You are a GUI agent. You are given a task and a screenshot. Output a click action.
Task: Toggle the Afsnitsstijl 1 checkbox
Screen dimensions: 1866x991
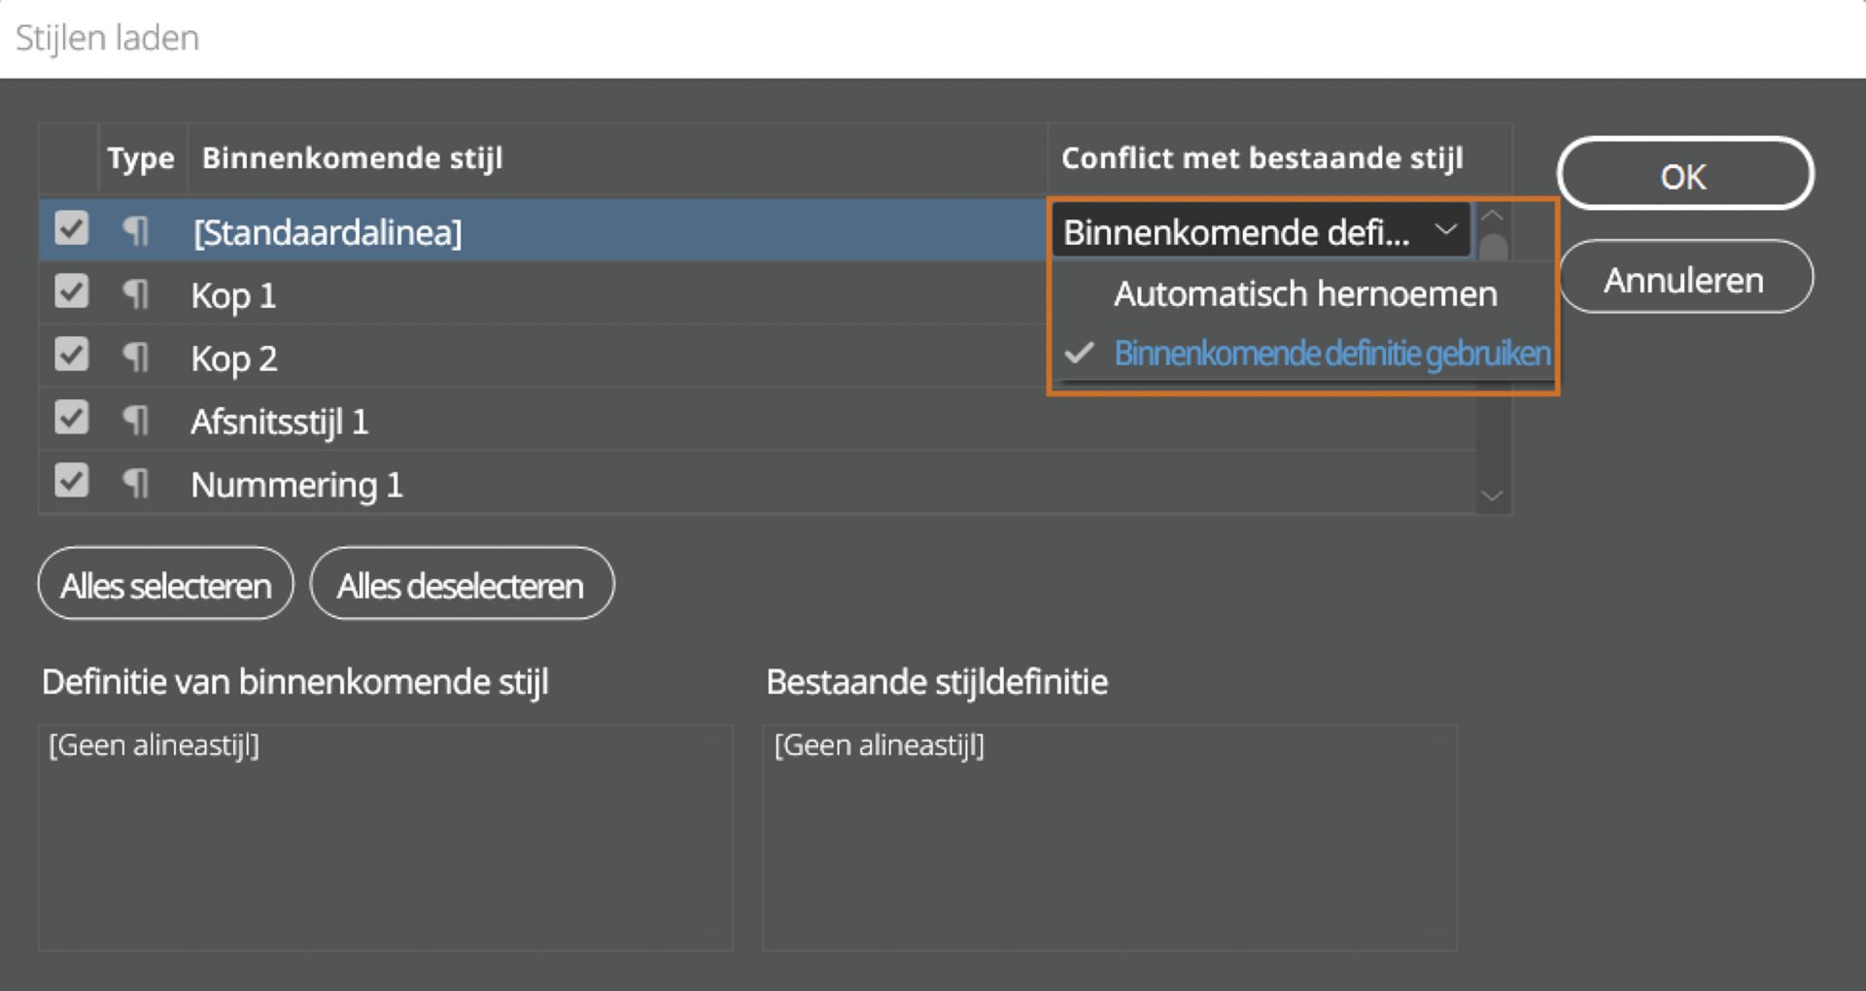[71, 418]
